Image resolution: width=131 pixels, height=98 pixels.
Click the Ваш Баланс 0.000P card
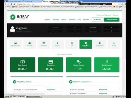23,65
